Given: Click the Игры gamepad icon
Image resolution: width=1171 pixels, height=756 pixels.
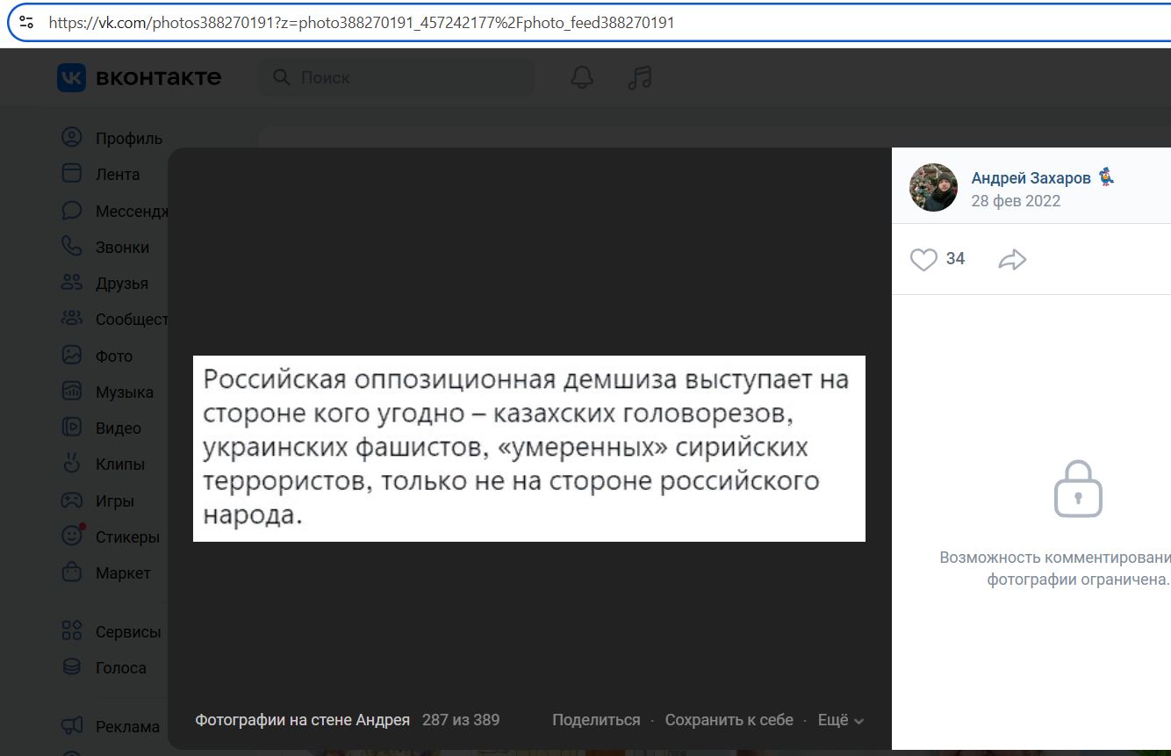Looking at the screenshot, I should [71, 500].
